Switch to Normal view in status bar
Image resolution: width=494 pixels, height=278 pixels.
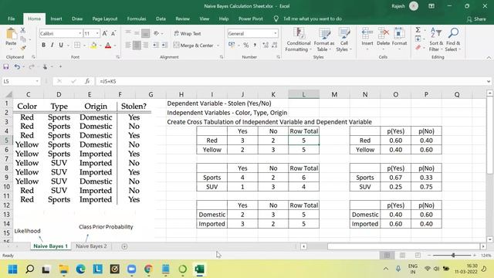pyautogui.click(x=387, y=256)
